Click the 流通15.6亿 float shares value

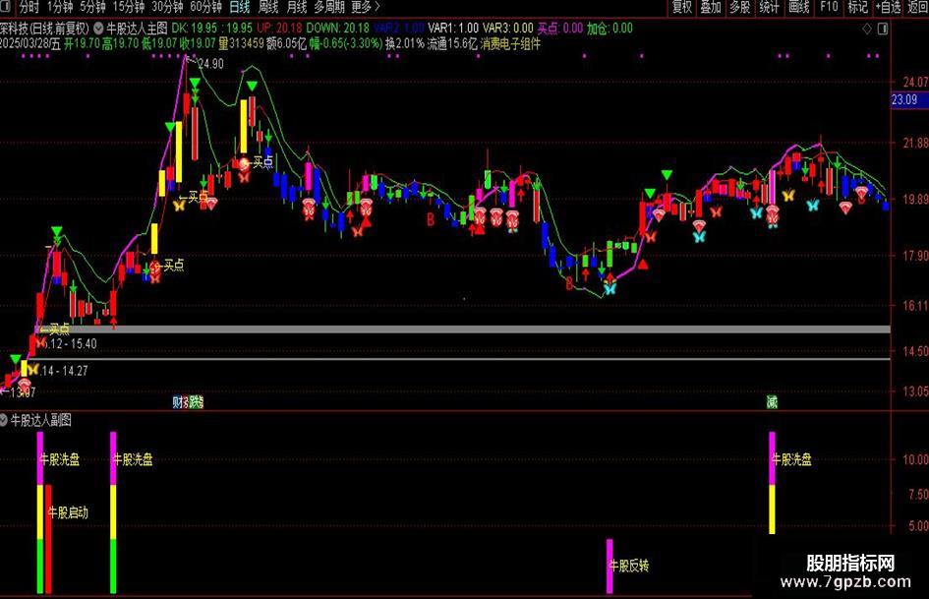(x=452, y=43)
